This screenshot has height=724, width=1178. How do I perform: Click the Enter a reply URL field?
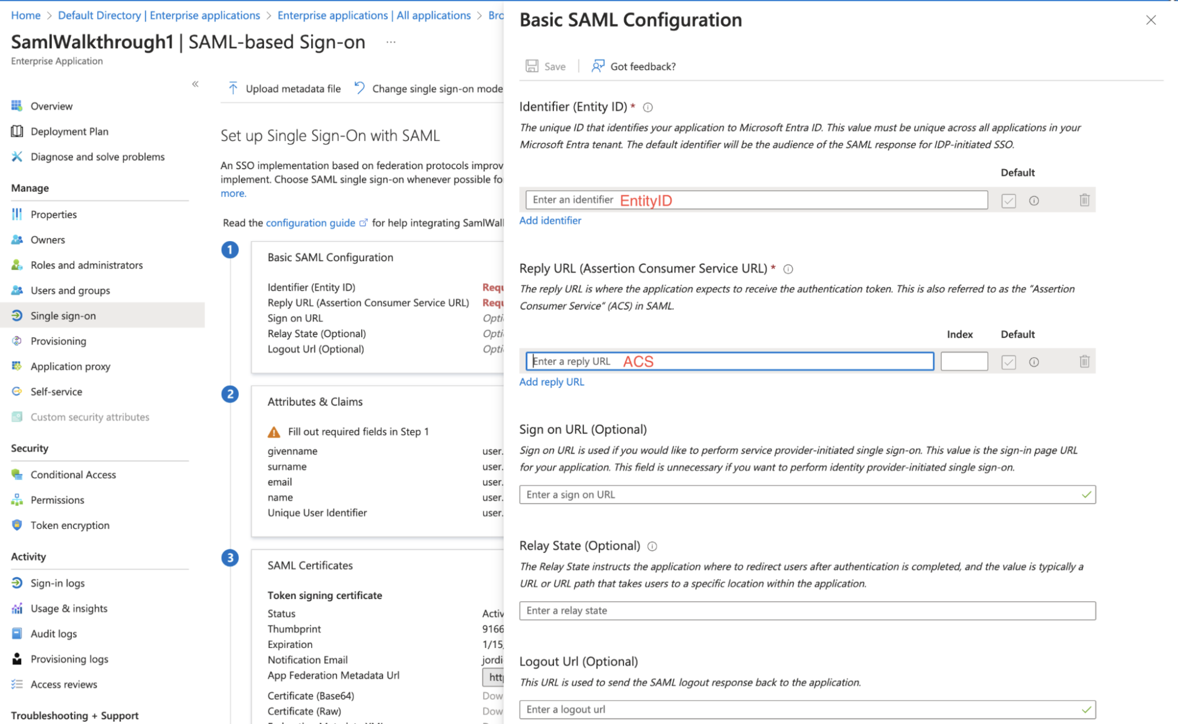[730, 361]
